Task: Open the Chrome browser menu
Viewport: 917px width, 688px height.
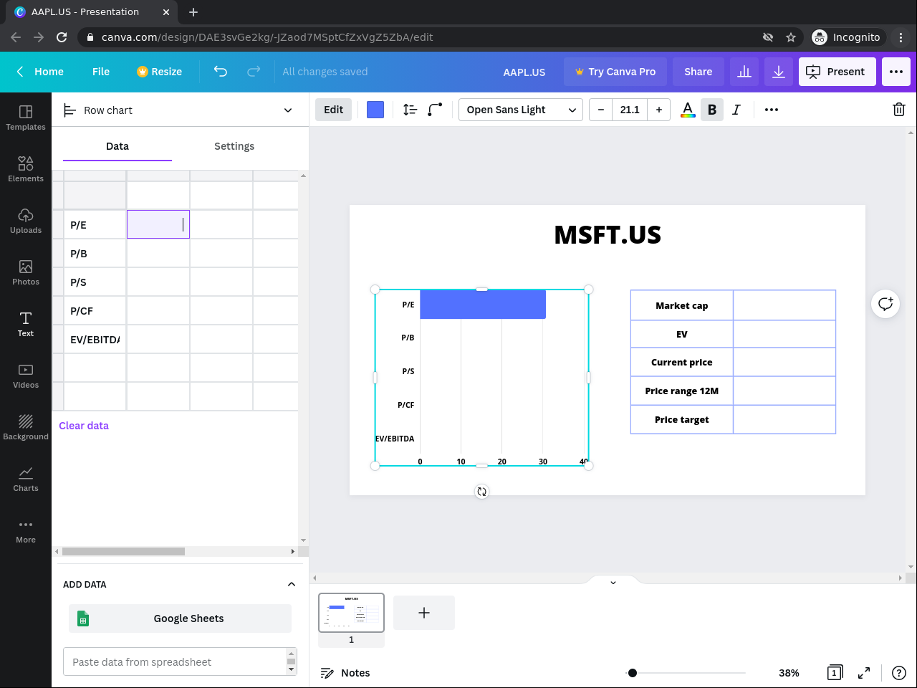Action: [901, 37]
